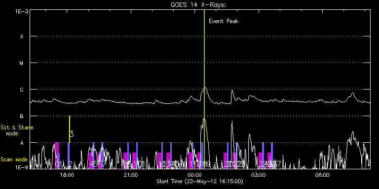Select the tall magenta scan bar labeled 0
This screenshot has height=189, width=379.
click(x=57, y=155)
